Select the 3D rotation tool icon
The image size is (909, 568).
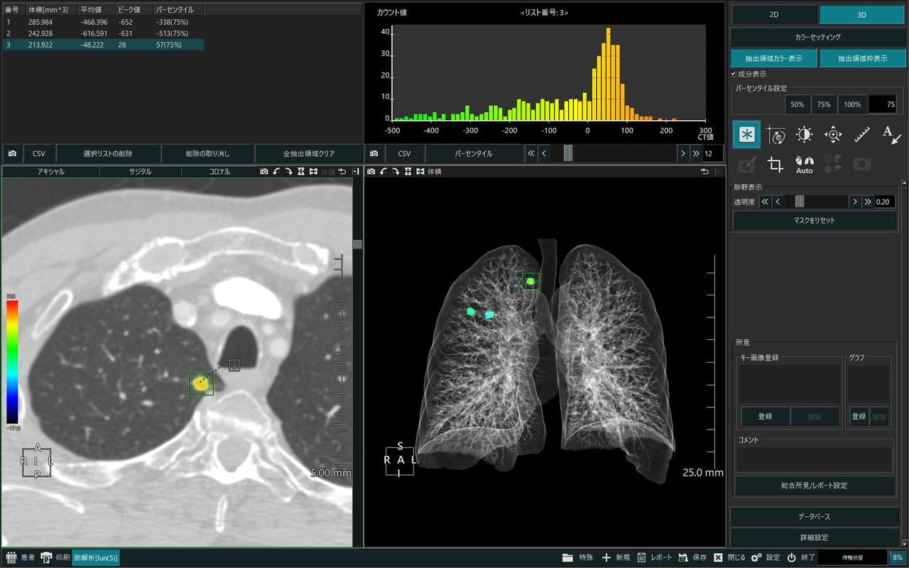coord(775,135)
